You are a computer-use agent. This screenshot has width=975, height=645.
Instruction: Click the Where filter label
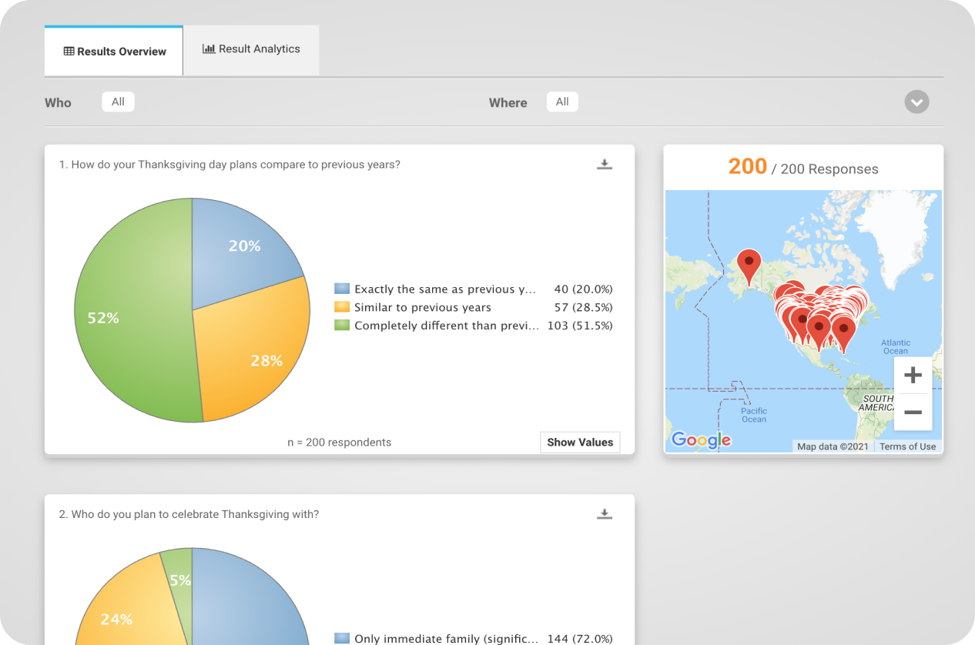(508, 102)
